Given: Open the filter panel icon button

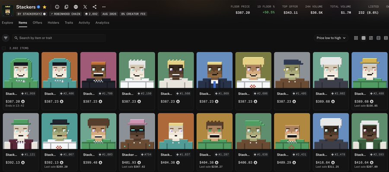Looking at the screenshot, I should 6,38.
